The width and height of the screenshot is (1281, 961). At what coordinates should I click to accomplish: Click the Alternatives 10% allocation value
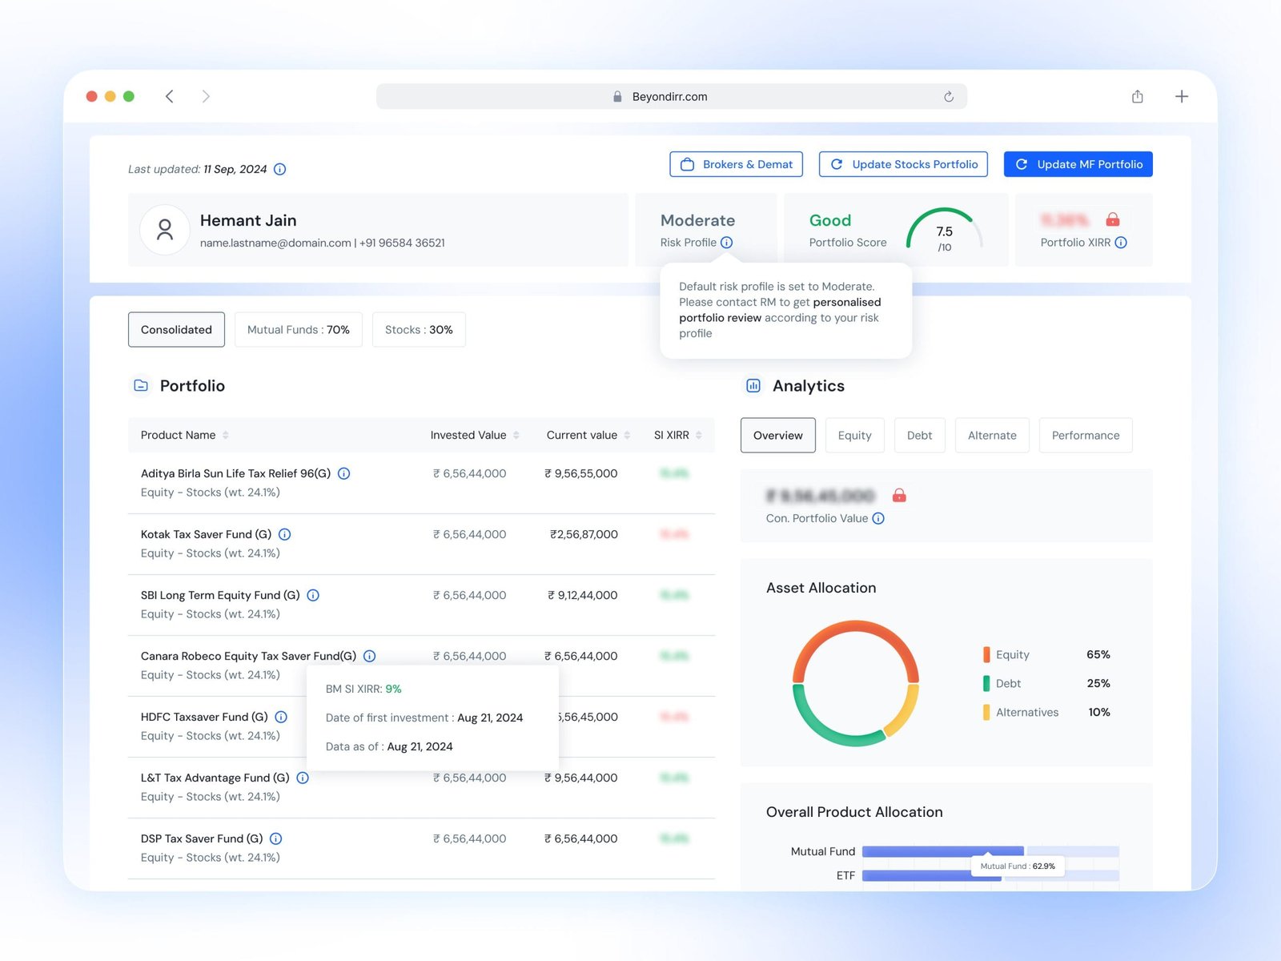click(x=1099, y=712)
